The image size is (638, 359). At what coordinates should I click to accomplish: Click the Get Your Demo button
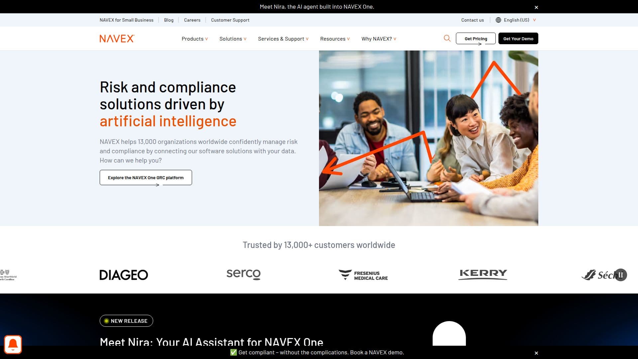[x=518, y=39]
